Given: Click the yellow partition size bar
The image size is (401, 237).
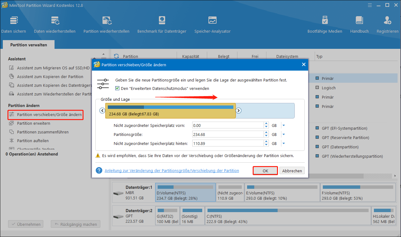Looking at the screenshot, I should click(x=171, y=111).
